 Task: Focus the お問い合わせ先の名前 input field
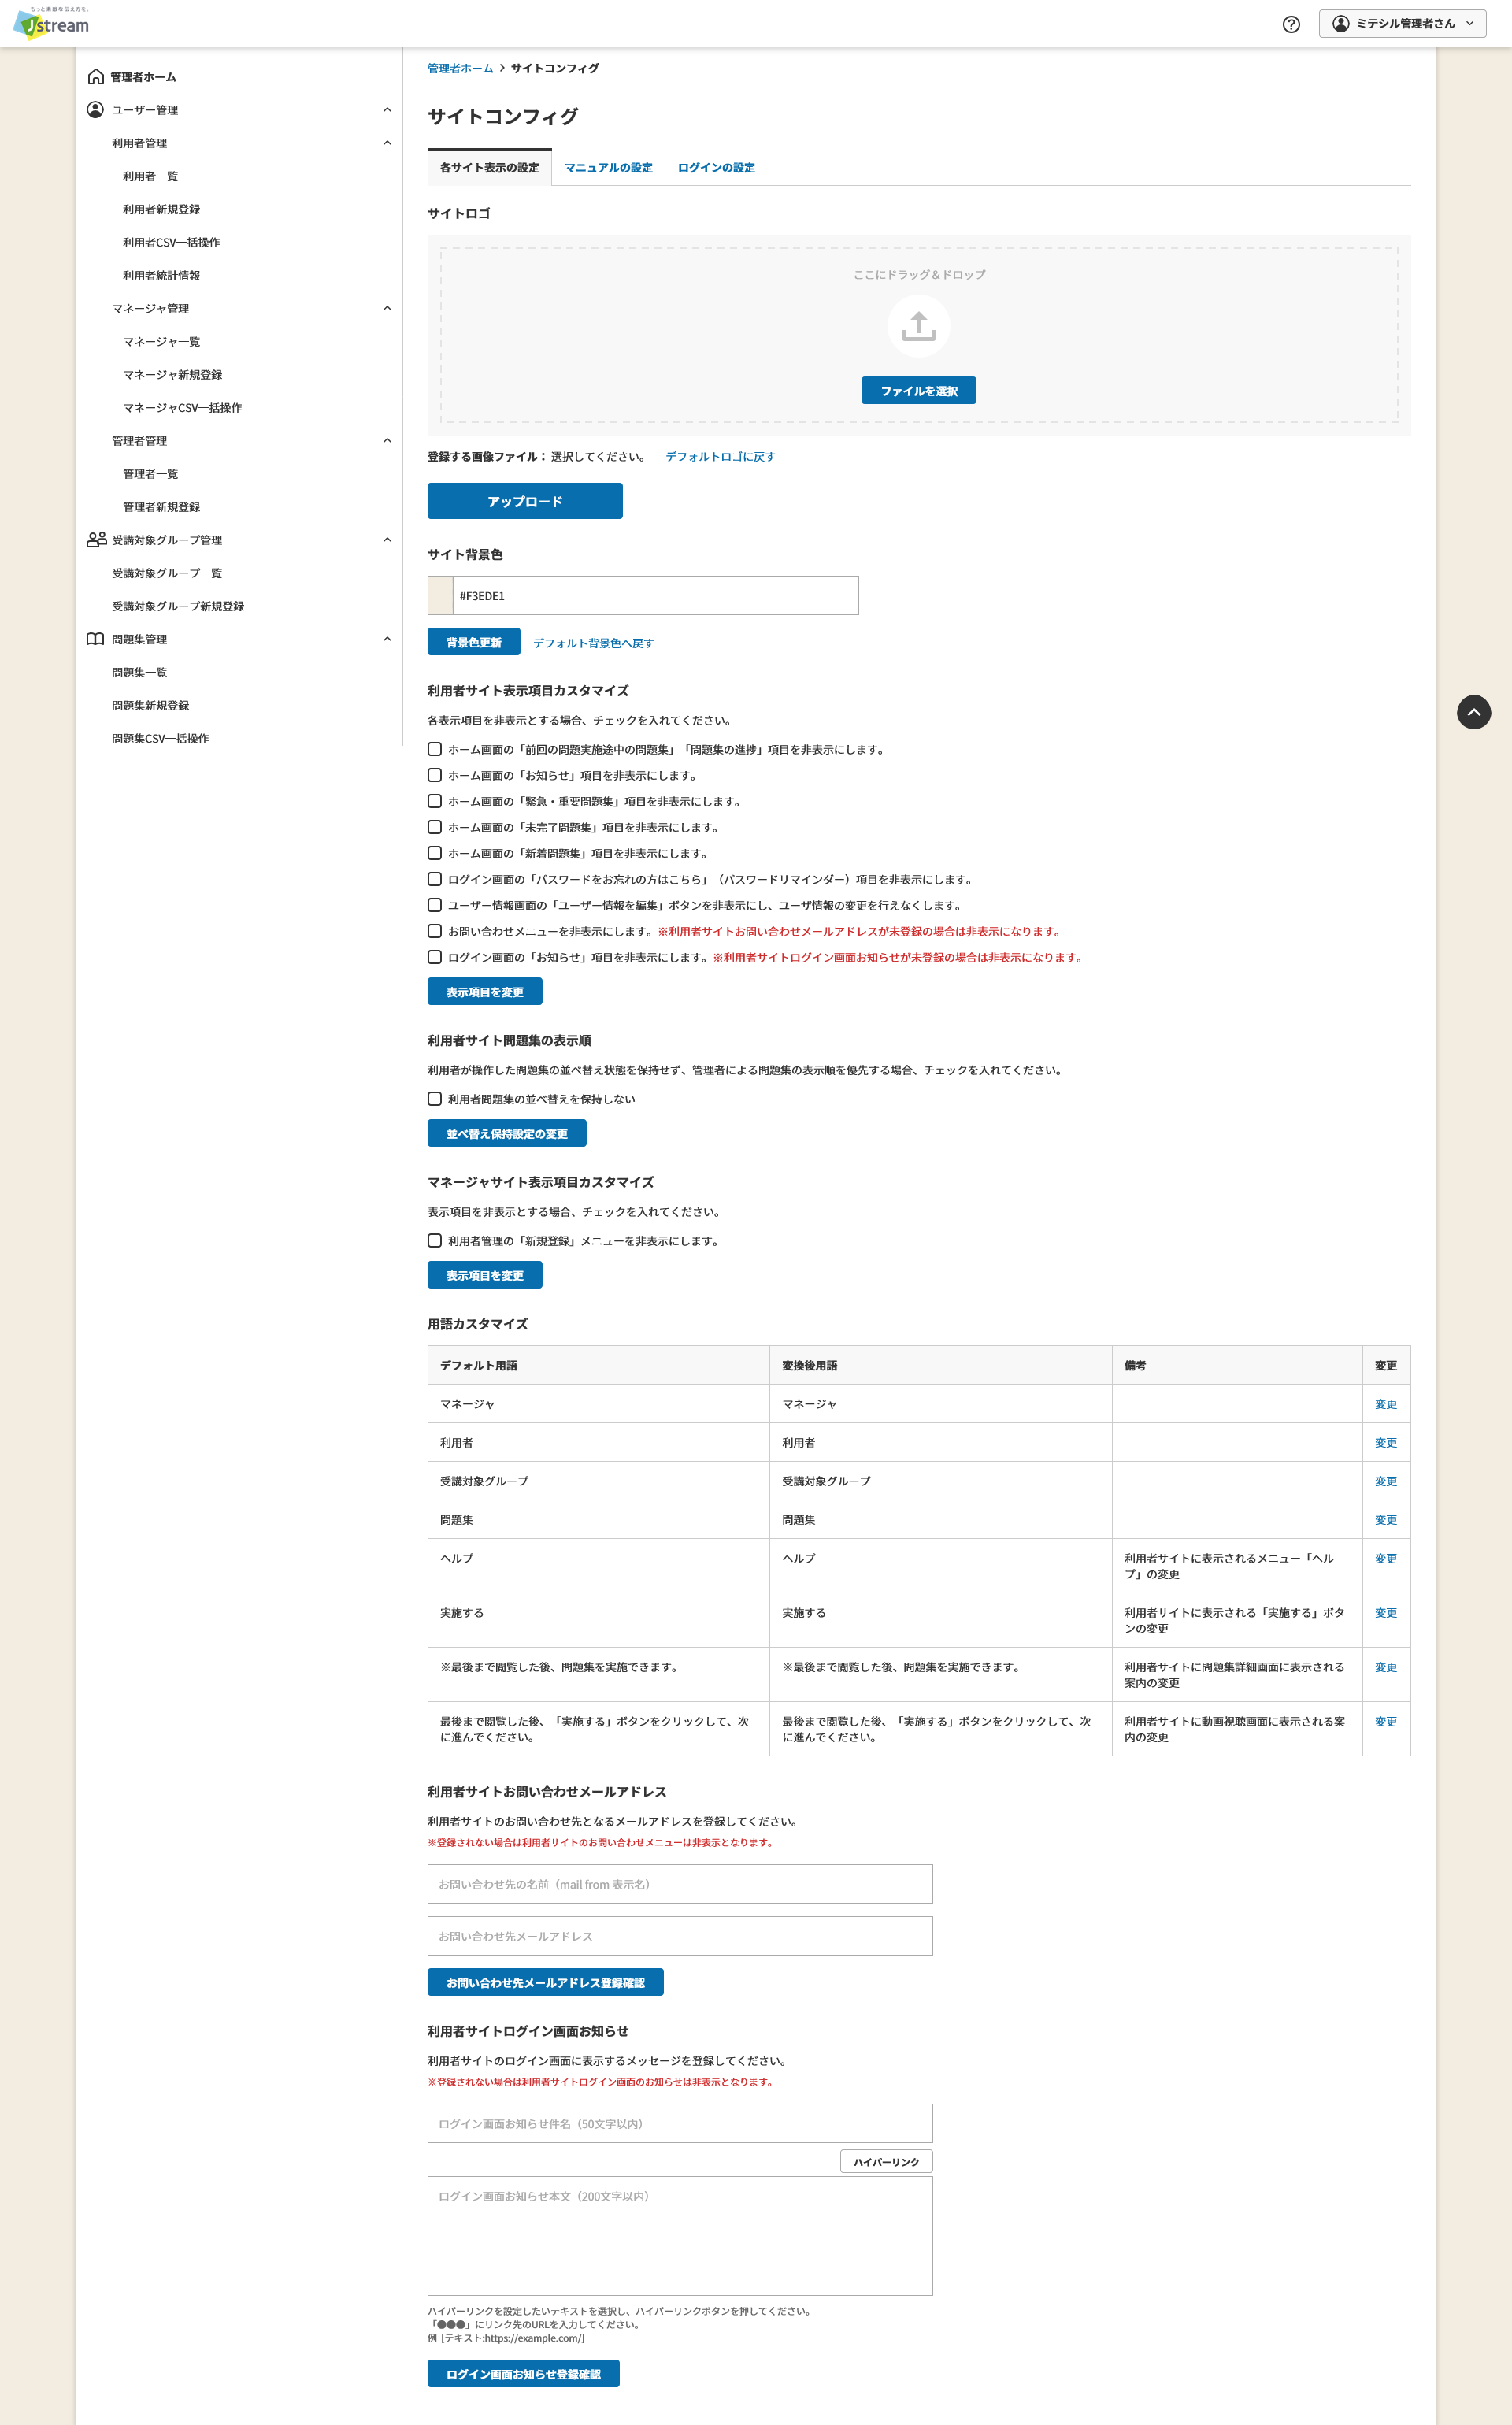680,1884
